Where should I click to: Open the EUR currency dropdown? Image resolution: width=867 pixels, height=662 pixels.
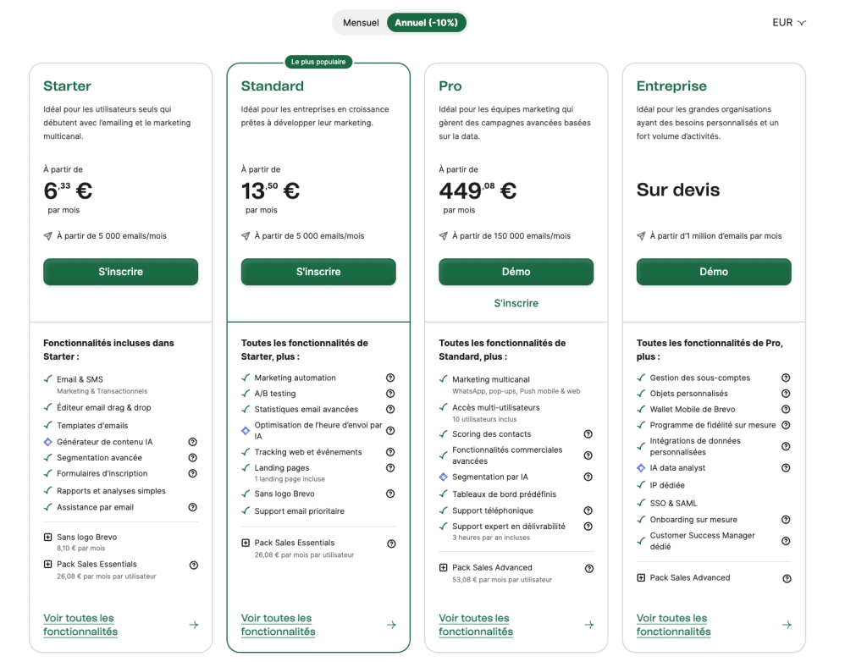[788, 23]
